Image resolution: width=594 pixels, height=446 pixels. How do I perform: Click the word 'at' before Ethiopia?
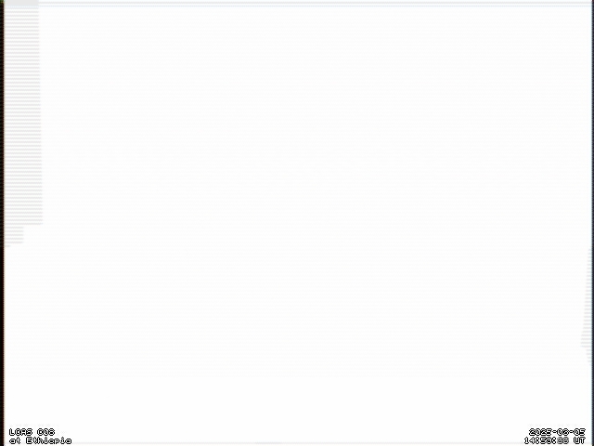coord(15,440)
